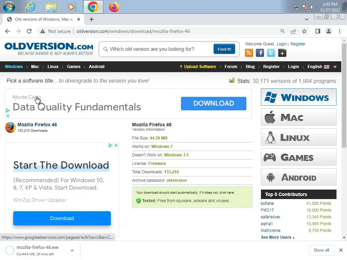This screenshot has height=260, width=347.
Task: Open contributor sofiane's profile
Action: point(267,203)
